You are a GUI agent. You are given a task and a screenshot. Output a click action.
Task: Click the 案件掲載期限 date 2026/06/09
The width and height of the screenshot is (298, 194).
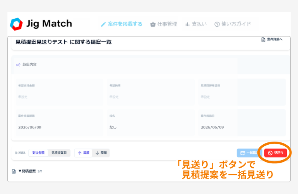click(30, 127)
